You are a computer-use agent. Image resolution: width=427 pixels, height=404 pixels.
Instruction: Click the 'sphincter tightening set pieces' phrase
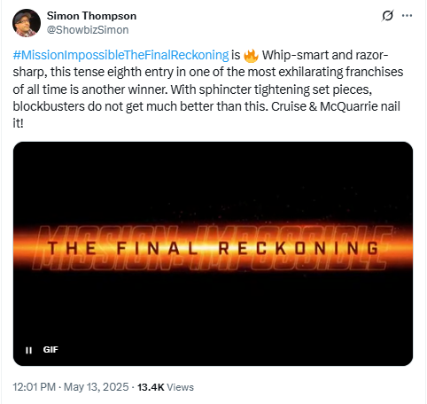tap(285, 89)
